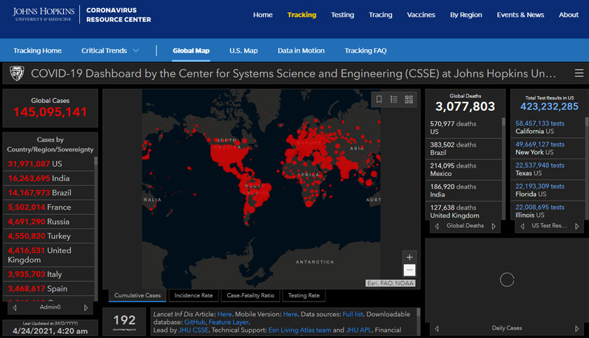The image size is (589, 338).
Task: Go to previous page before Admin0
Action: (x=15, y=307)
